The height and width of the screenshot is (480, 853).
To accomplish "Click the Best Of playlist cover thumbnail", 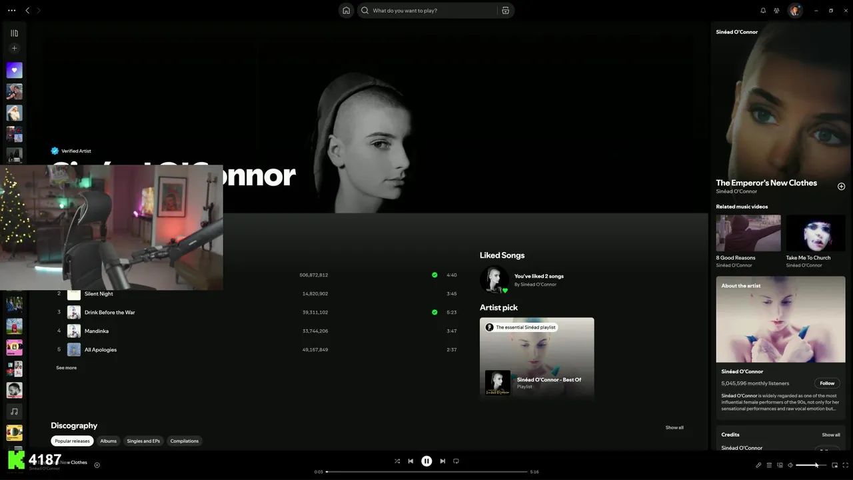I will click(497, 383).
